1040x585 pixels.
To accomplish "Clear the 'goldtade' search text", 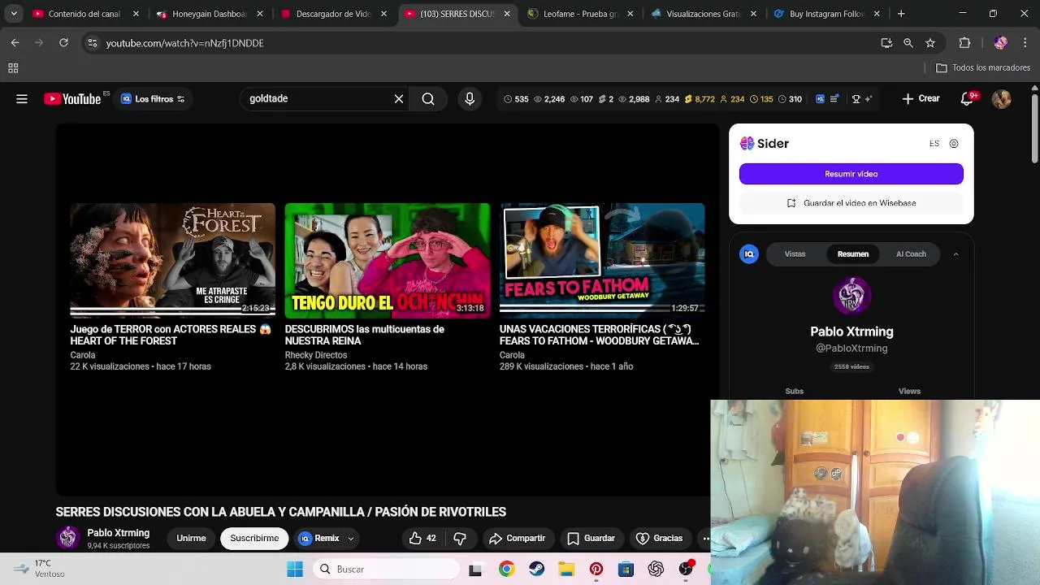I will [x=399, y=99].
